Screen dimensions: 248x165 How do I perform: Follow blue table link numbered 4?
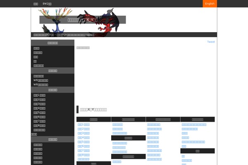click(x=83, y=138)
